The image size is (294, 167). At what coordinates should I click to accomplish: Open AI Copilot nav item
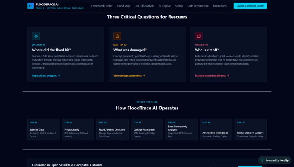pyautogui.click(x=165, y=6)
